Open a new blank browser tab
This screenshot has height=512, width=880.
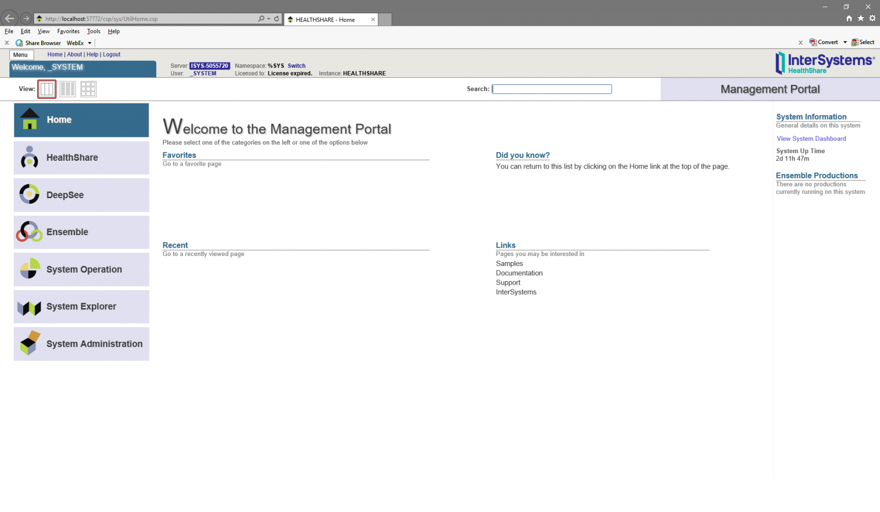point(386,19)
